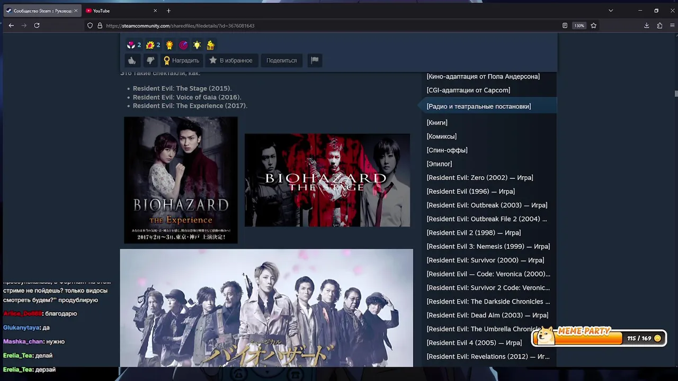Open section CGI-адаптации от Capcom
678x381 pixels.
tap(468, 90)
